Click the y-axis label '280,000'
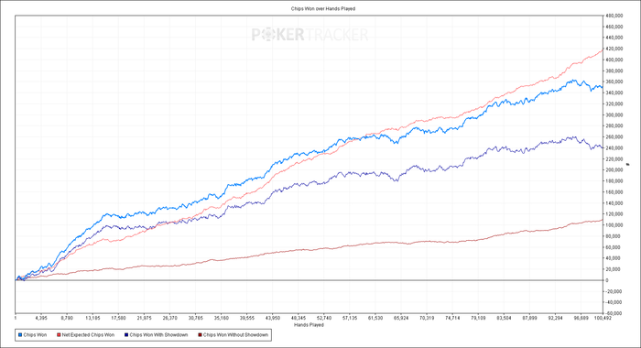Image resolution: width=641 pixels, height=348 pixels. 614,126
